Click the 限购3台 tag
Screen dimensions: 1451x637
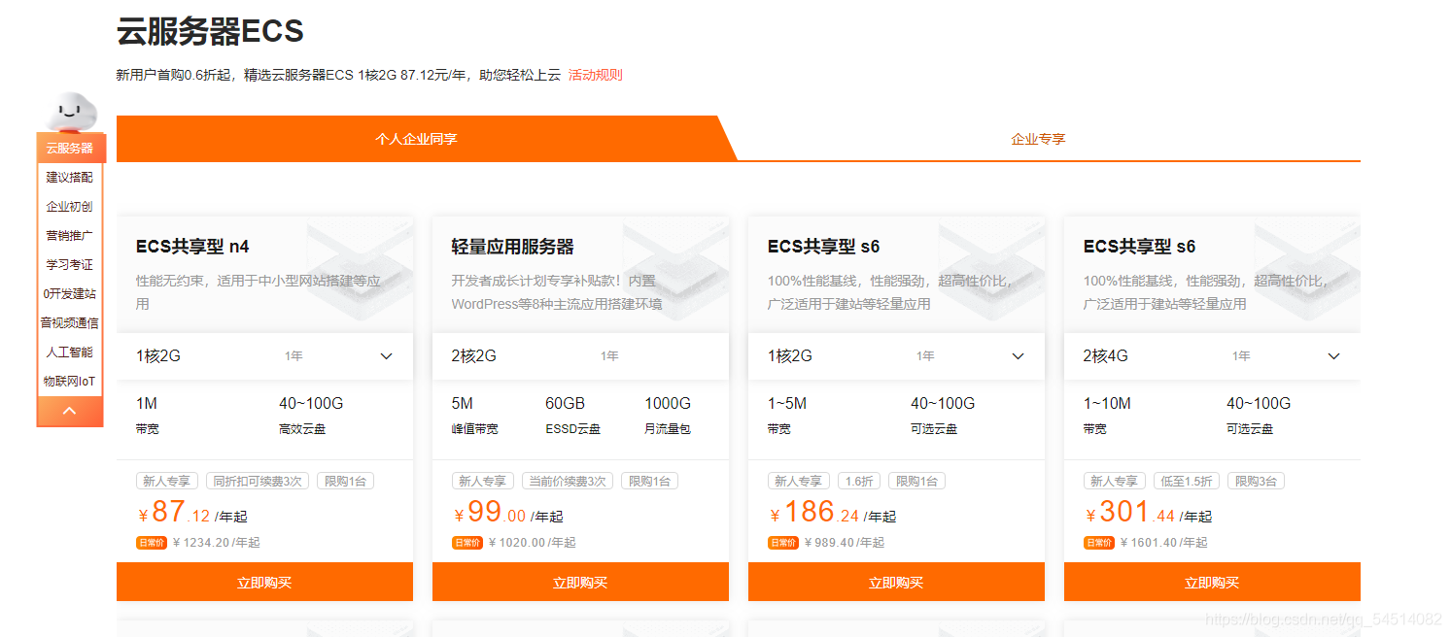click(x=1256, y=481)
